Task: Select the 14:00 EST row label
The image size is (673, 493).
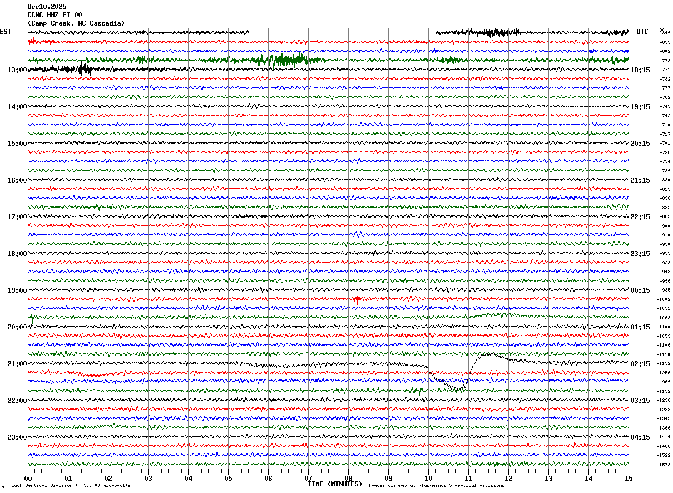Action: coord(17,107)
